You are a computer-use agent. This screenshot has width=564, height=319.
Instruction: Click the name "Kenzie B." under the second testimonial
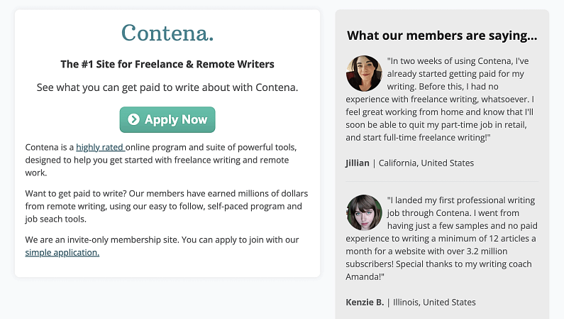pos(365,302)
